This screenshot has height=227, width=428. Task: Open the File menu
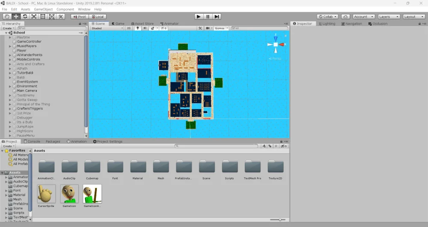[x=5, y=9]
